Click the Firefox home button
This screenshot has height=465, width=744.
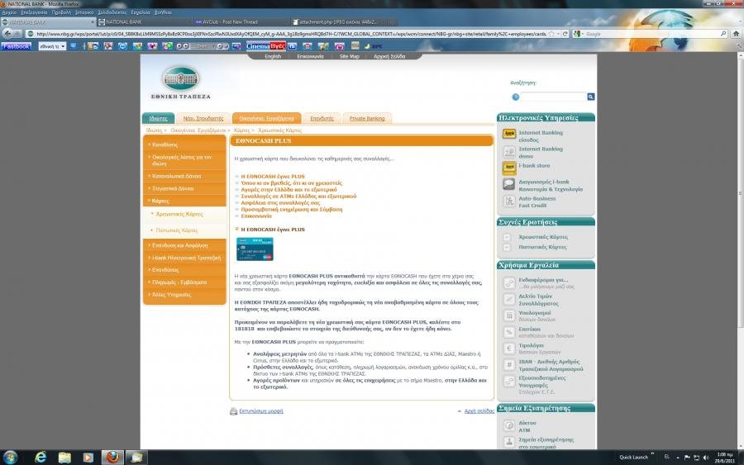(736, 34)
